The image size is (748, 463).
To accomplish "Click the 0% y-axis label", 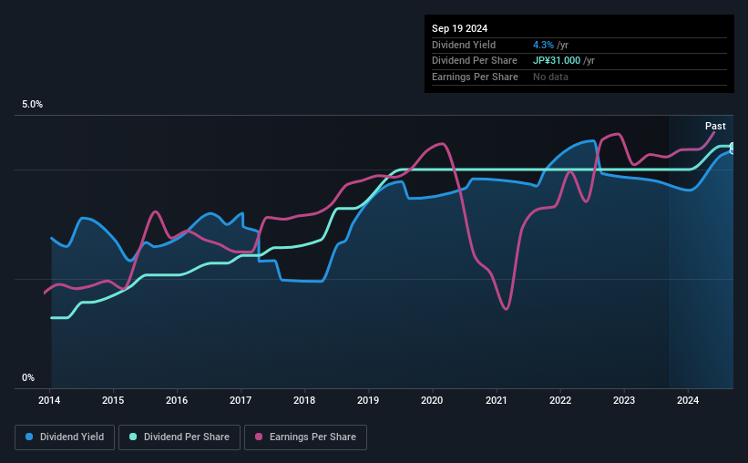I will [28, 377].
